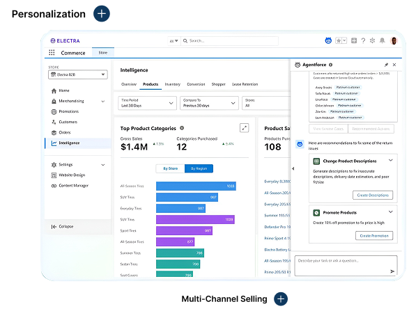Click the Agentforce icon in top header
Viewport: 409px width, 311px height.
tap(328, 40)
